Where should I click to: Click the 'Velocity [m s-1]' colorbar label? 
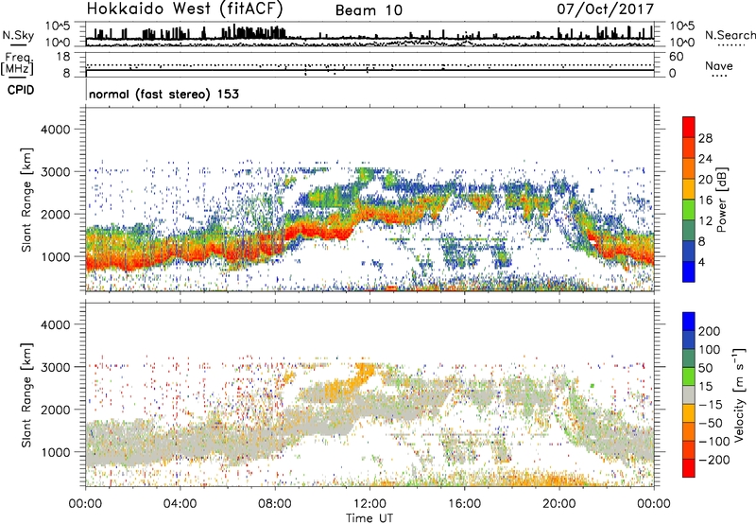[739, 394]
